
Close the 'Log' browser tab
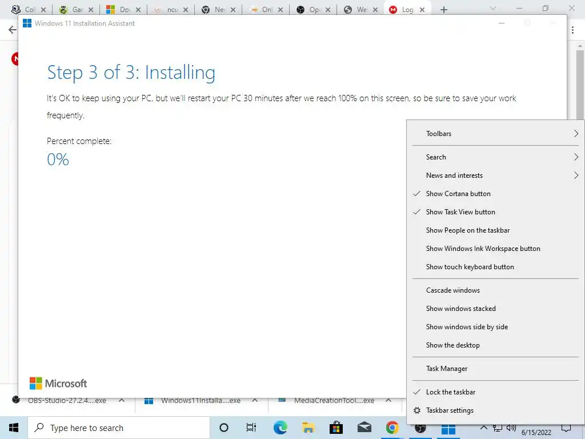[x=422, y=10]
